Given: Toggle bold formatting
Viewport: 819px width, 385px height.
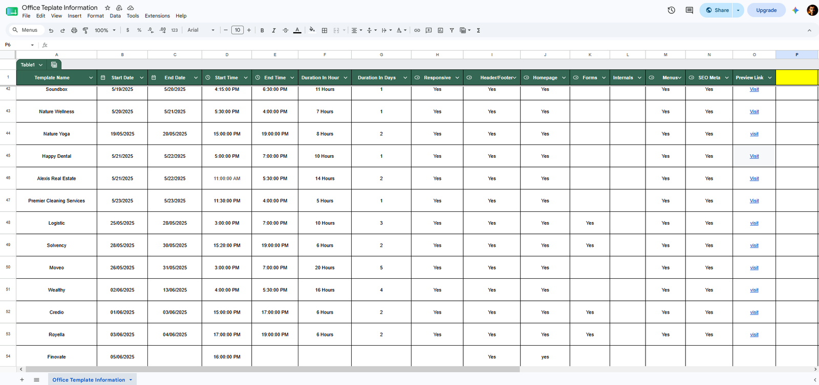Looking at the screenshot, I should (262, 30).
